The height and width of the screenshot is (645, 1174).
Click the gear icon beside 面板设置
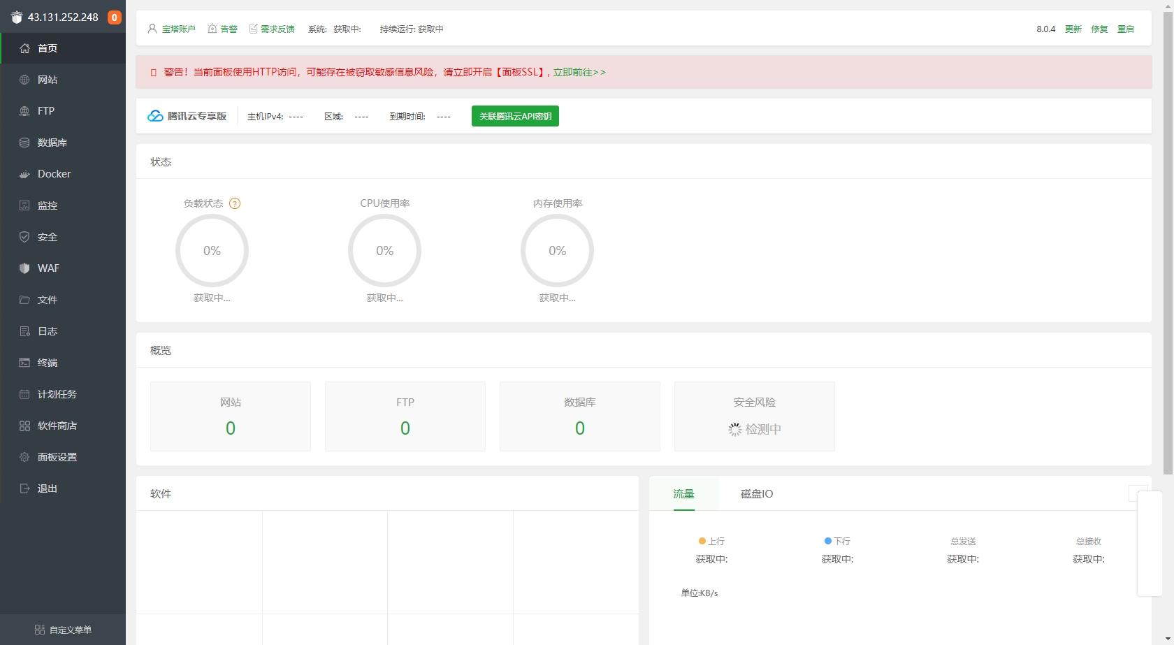[x=24, y=457]
